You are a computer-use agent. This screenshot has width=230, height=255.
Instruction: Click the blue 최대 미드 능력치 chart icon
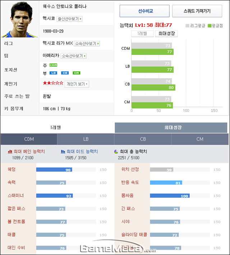pyautogui.click(x=63, y=151)
